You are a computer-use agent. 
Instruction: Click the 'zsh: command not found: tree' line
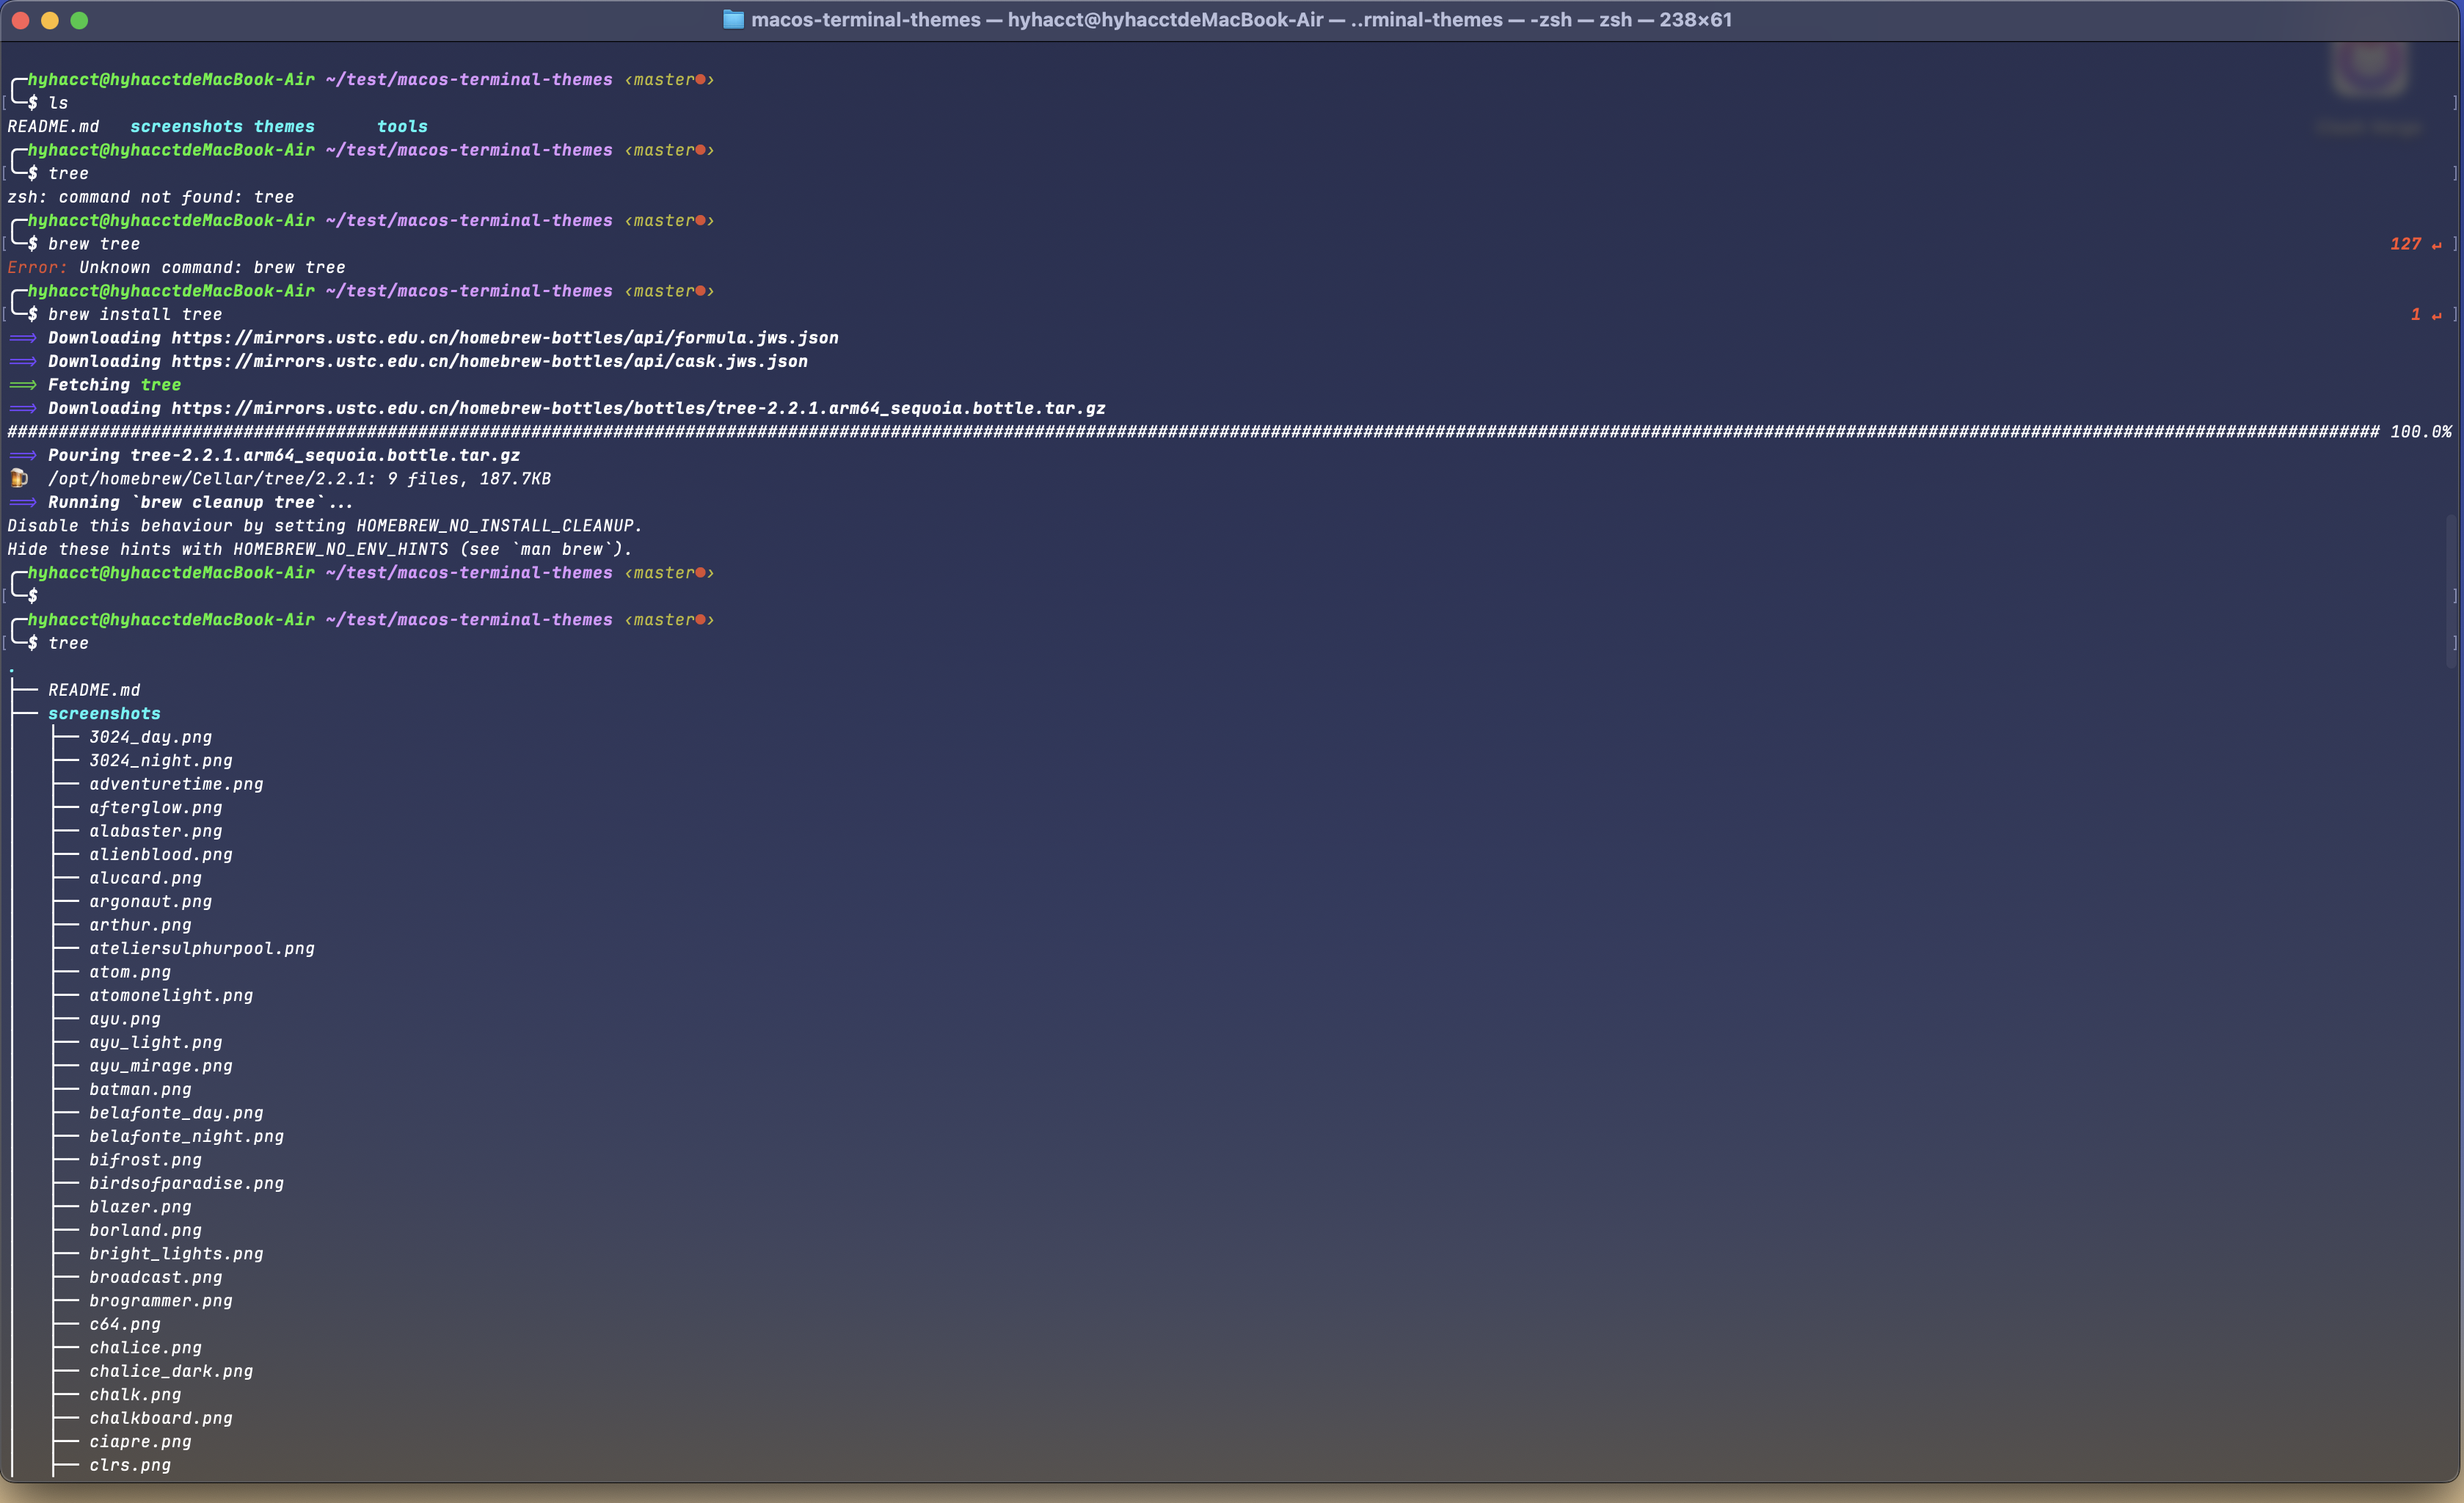click(151, 197)
